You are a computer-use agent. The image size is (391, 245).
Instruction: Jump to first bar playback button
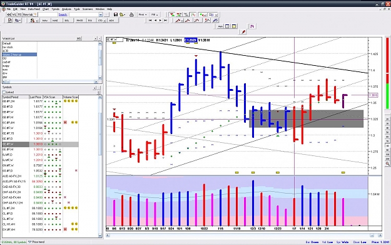point(150,21)
